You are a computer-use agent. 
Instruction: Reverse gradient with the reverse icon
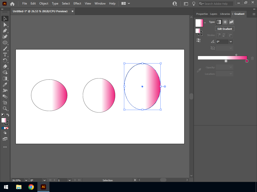pos(199,40)
